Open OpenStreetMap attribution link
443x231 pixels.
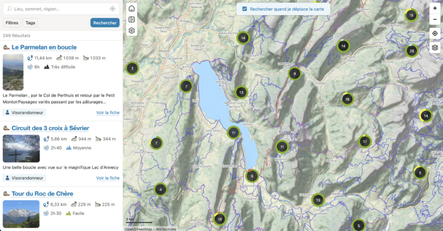click(138, 229)
